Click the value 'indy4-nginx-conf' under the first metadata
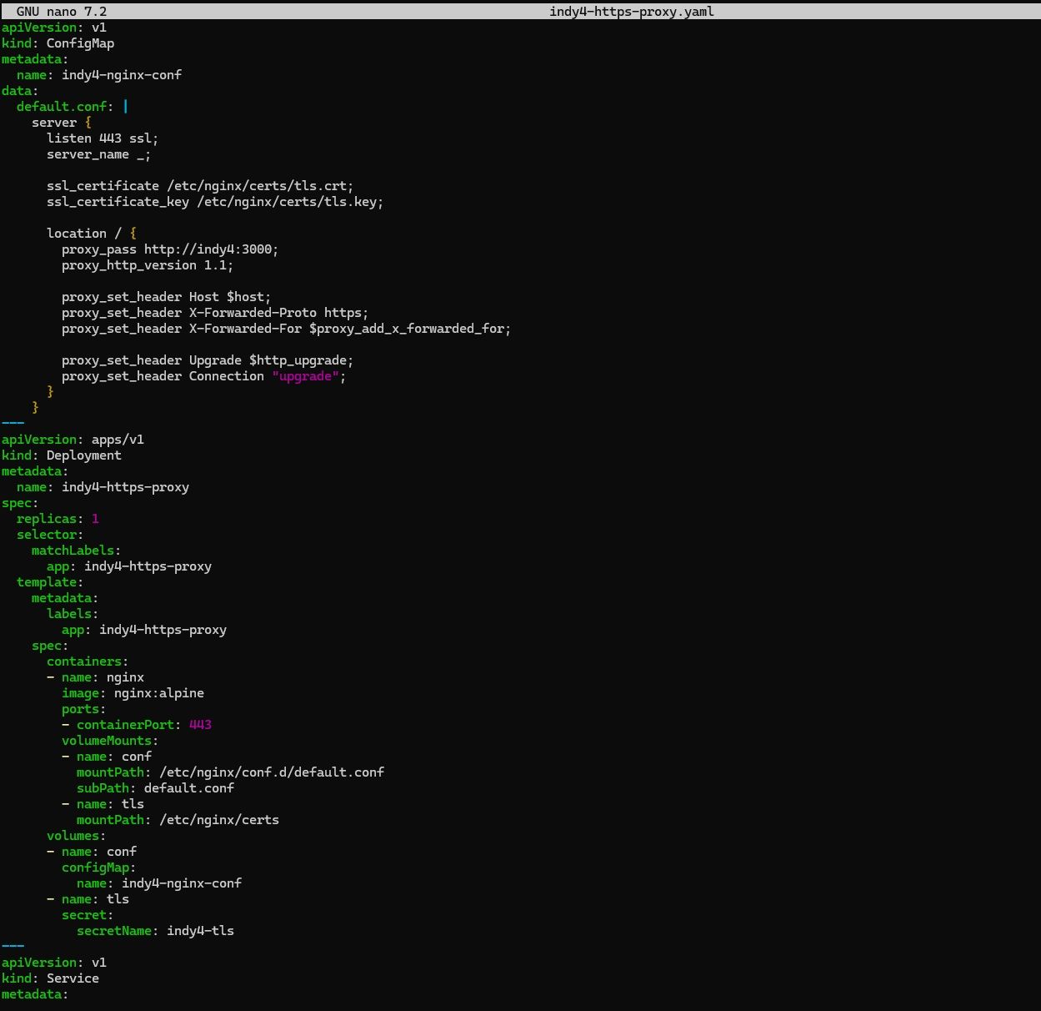Viewport: 1041px width, 1011px height. pos(122,75)
